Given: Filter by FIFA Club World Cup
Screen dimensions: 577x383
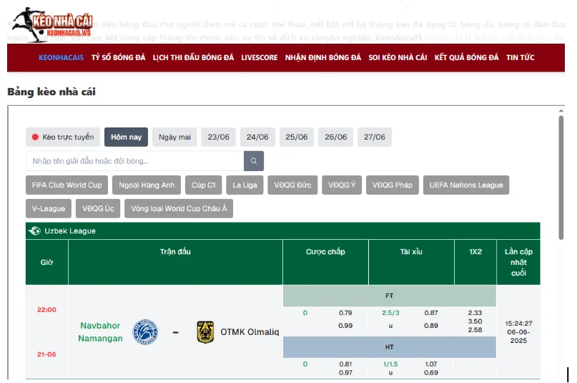Looking at the screenshot, I should pyautogui.click(x=66, y=185).
